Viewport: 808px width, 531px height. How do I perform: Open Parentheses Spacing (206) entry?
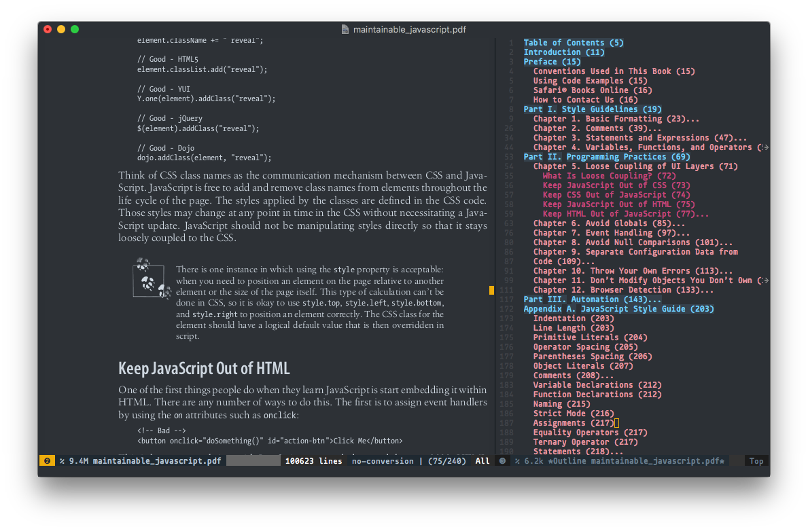[593, 357]
